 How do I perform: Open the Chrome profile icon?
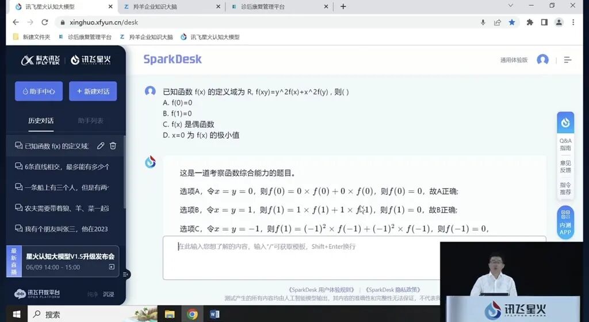coord(559,22)
